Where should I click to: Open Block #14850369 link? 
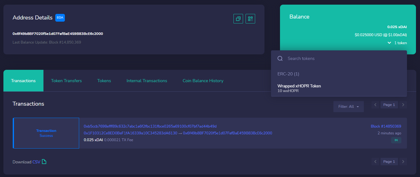pos(386,126)
